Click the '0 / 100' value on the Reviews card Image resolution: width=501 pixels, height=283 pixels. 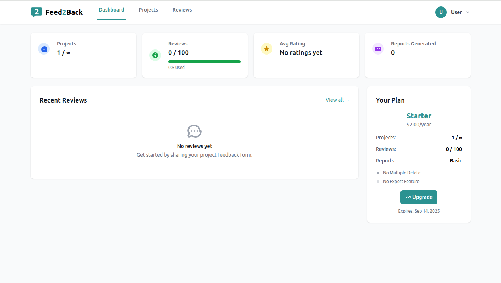(179, 53)
